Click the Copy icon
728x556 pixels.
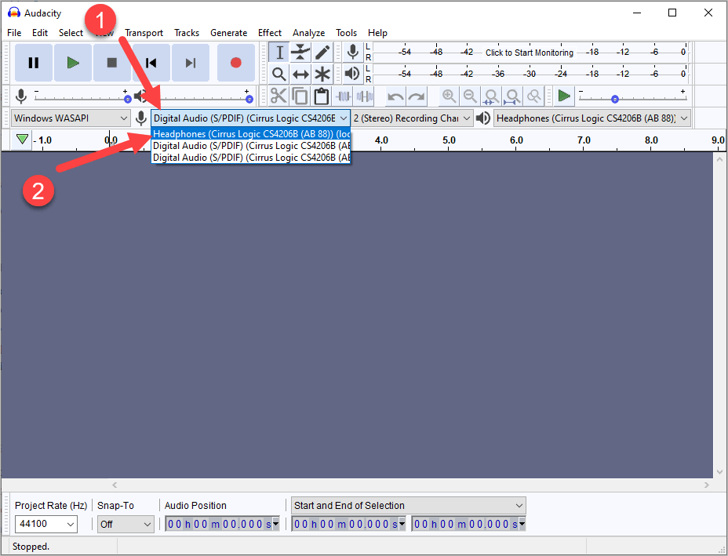[x=300, y=96]
